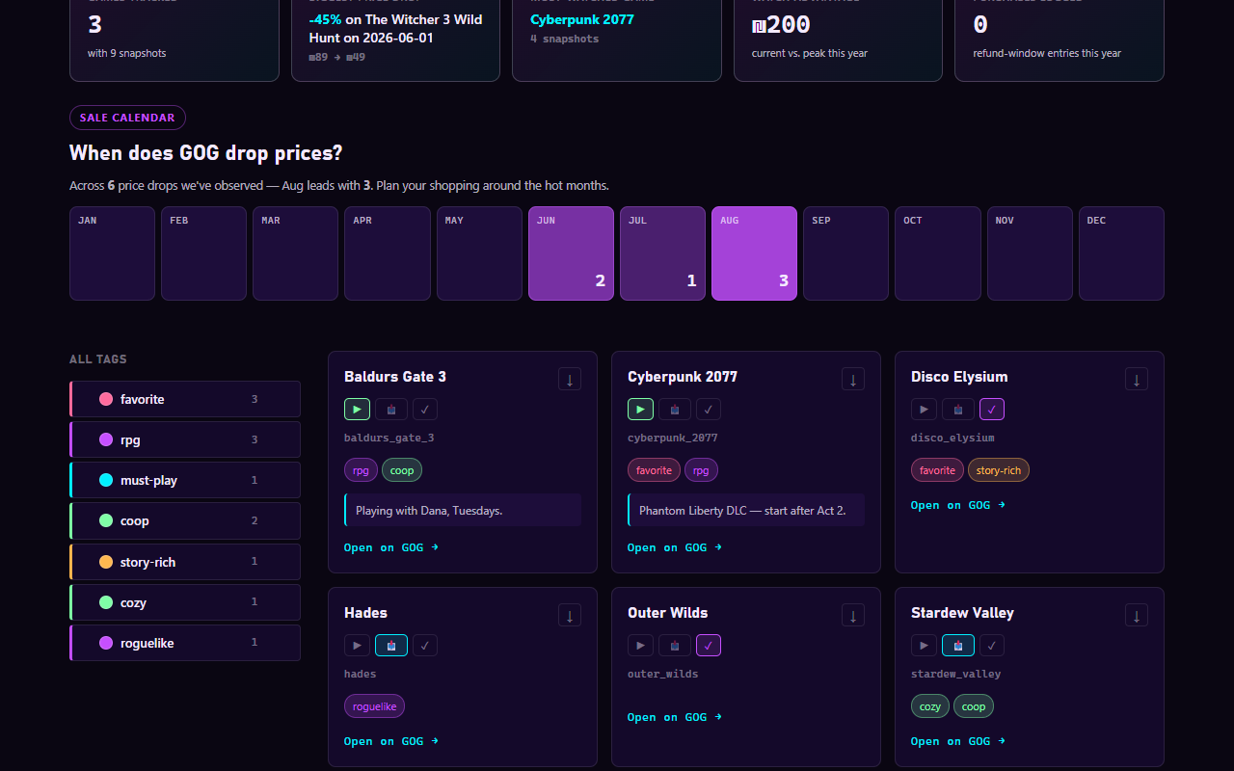
Task: Click the down-arrow button on Cyberpunk 2077
Action: point(853,379)
